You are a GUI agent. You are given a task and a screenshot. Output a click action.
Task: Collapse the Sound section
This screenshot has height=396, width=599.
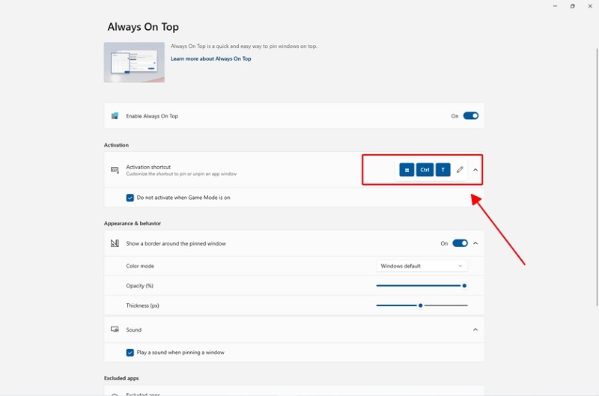(475, 329)
